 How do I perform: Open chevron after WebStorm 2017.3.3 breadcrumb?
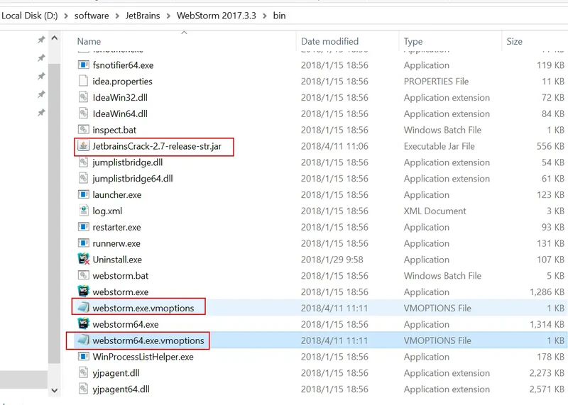point(266,16)
